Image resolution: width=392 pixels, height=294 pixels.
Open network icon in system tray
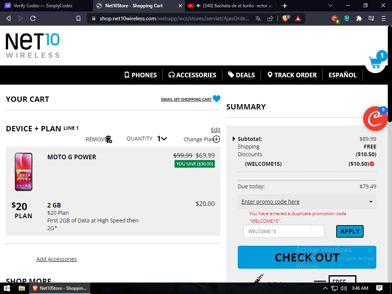[x=335, y=288]
